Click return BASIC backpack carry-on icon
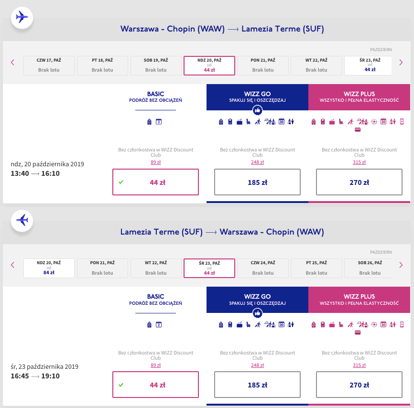 click(150, 324)
